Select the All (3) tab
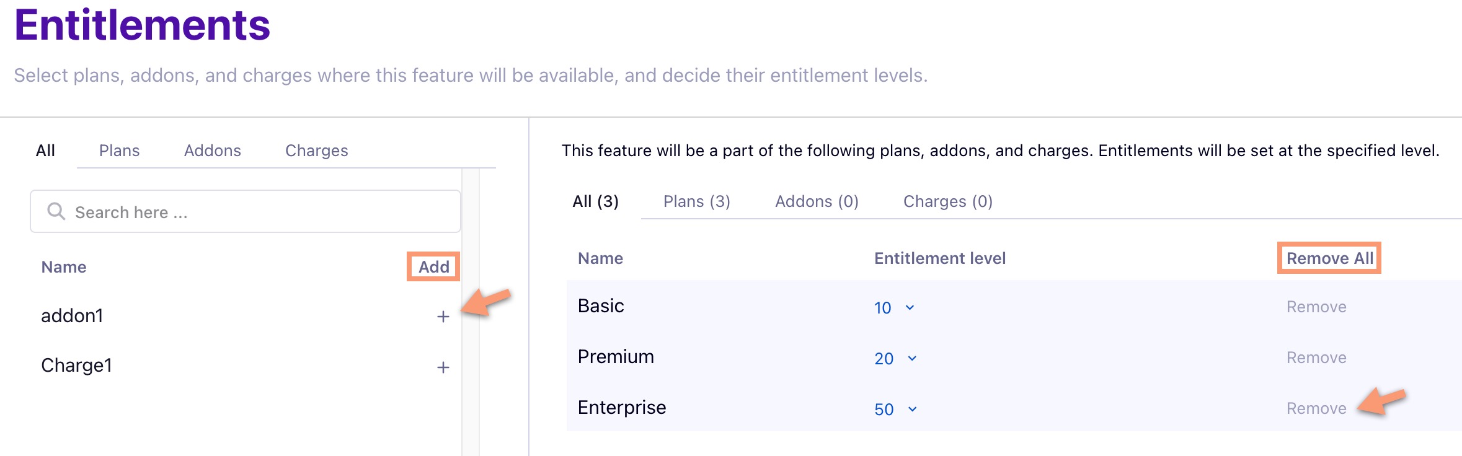The width and height of the screenshot is (1462, 456). pos(595,201)
